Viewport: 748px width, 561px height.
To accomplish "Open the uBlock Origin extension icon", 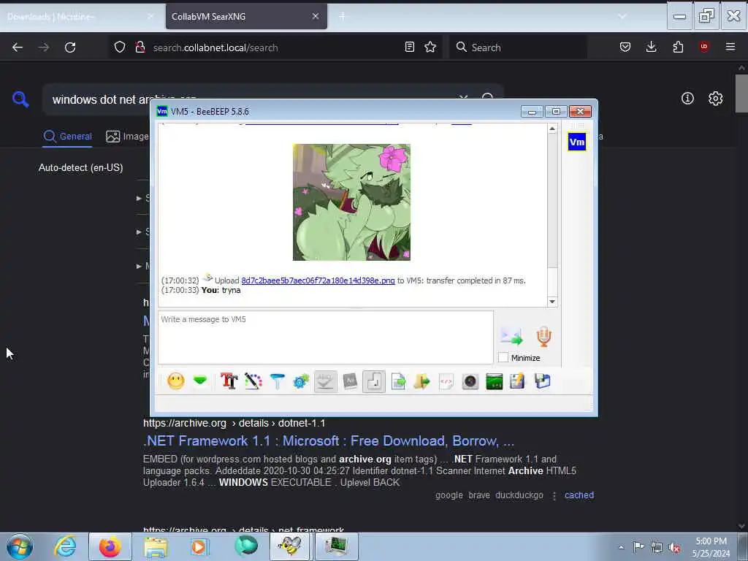I will point(703,47).
